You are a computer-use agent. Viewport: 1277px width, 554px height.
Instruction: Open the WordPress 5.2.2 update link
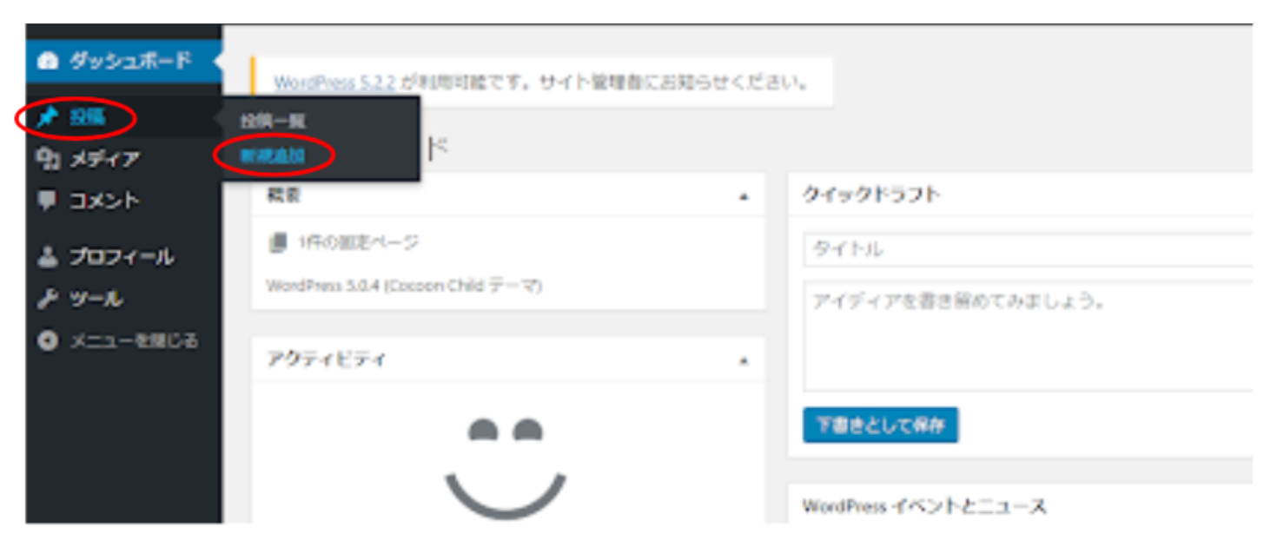click(334, 83)
